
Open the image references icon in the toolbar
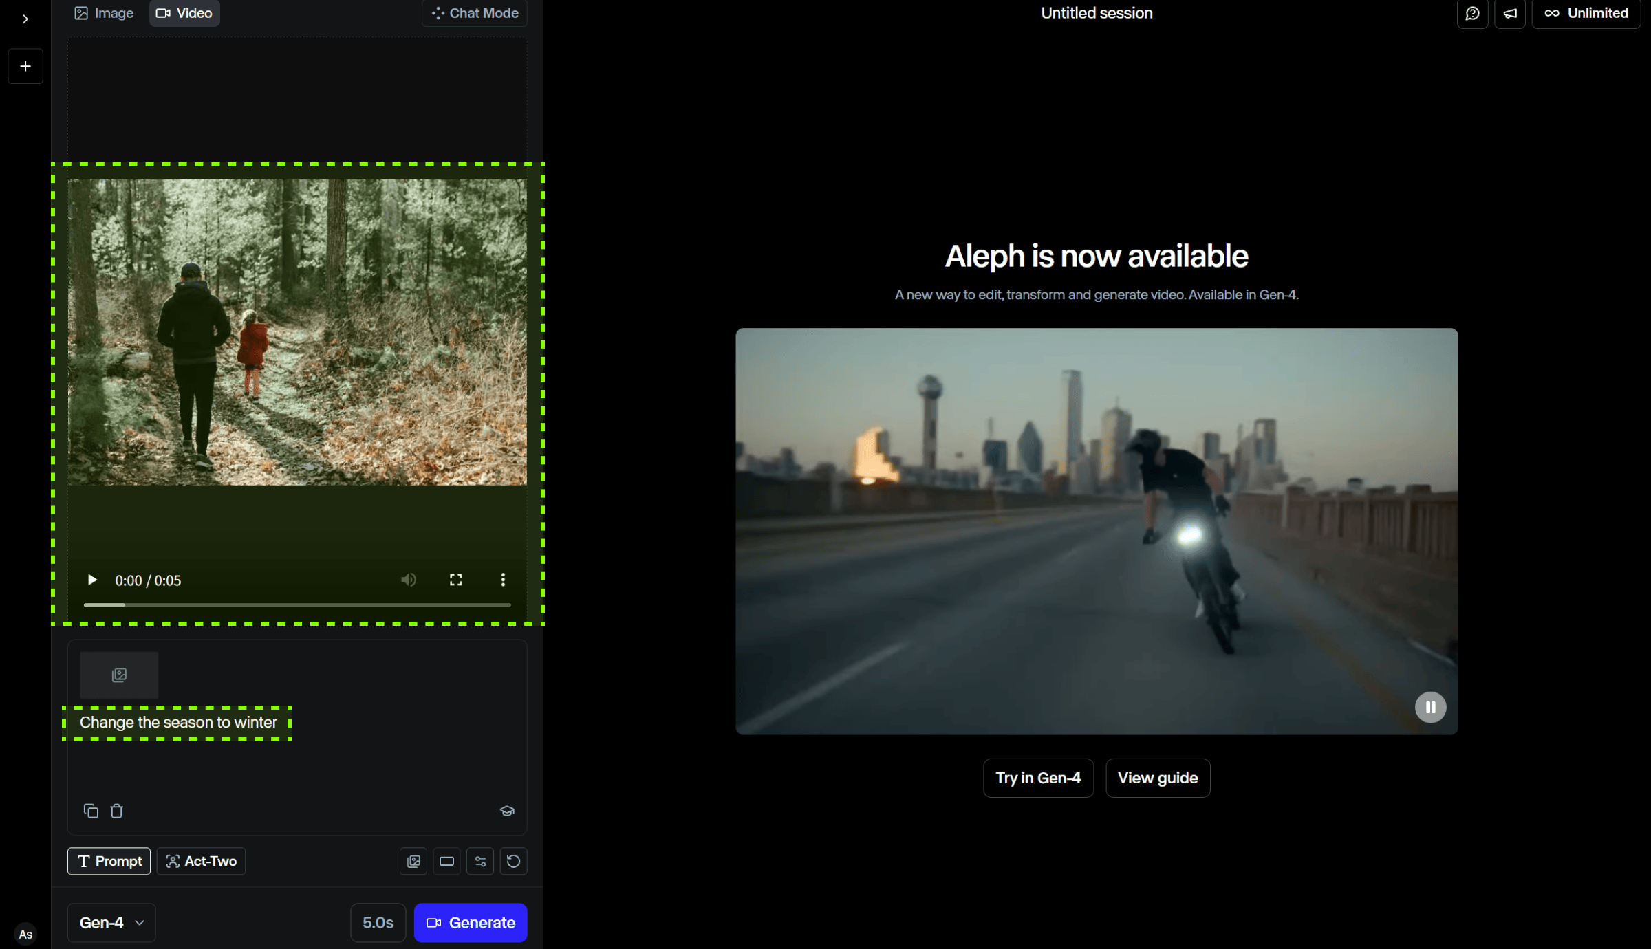(413, 861)
